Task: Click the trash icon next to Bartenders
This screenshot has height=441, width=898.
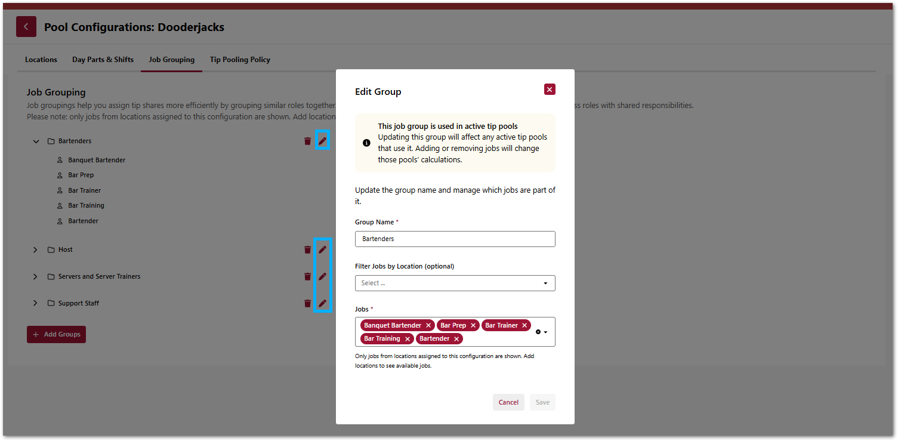Action: [307, 141]
